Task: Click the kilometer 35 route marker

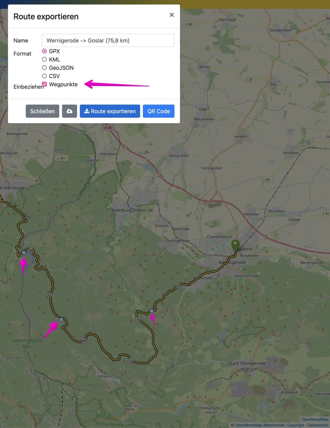Action: pyautogui.click(x=28, y=216)
